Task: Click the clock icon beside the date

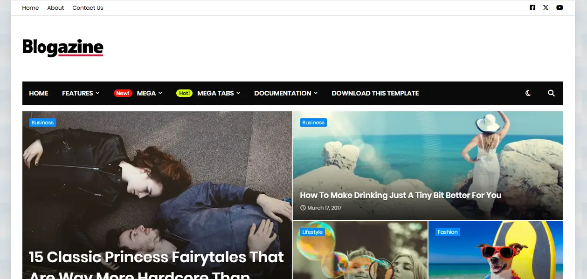Action: point(303,208)
